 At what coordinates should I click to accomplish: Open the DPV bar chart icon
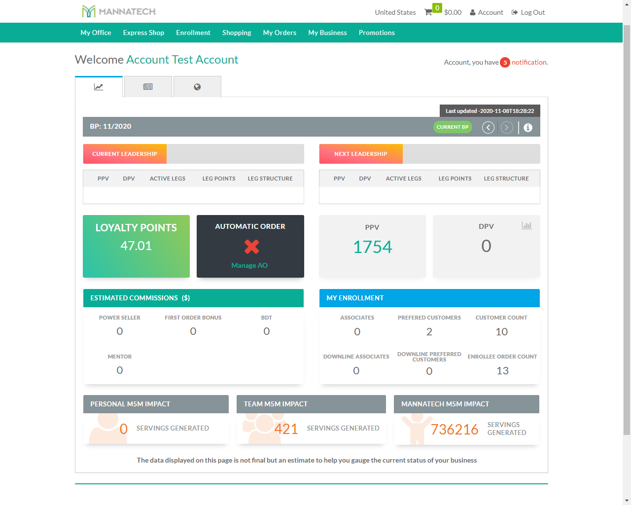(527, 225)
